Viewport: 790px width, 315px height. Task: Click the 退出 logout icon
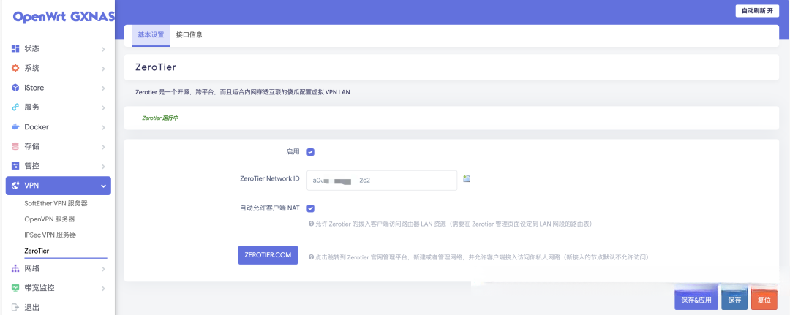coord(15,307)
